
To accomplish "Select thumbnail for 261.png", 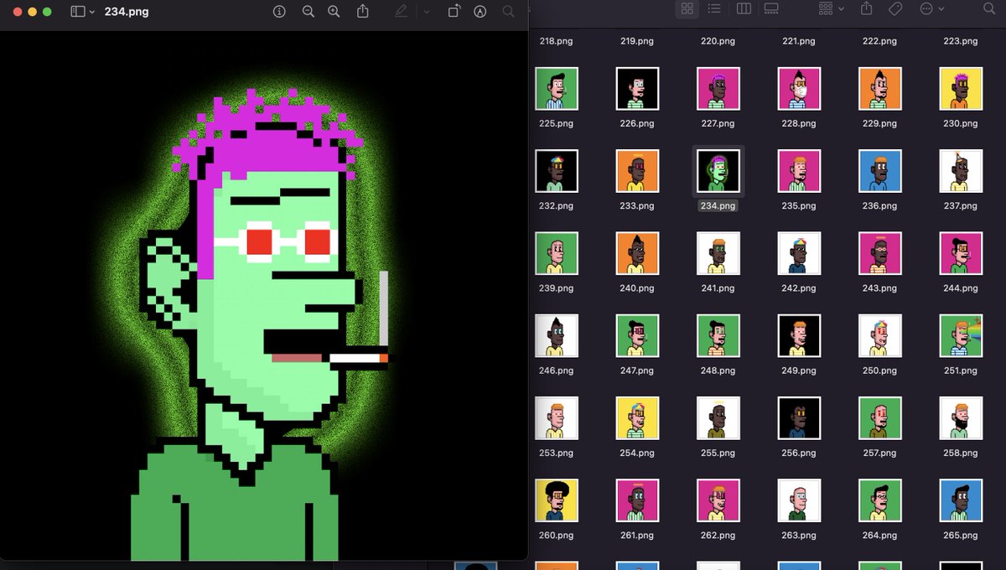I will (637, 500).
